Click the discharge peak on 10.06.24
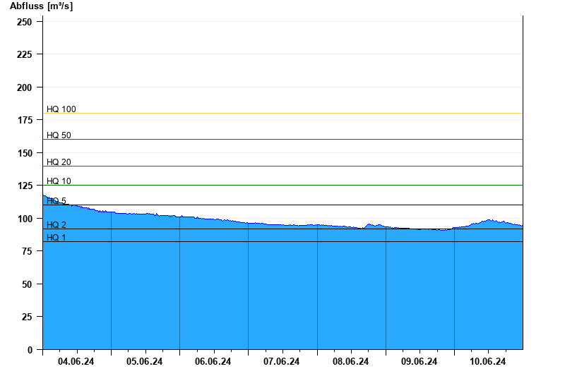565x388 pixels. pos(489,219)
